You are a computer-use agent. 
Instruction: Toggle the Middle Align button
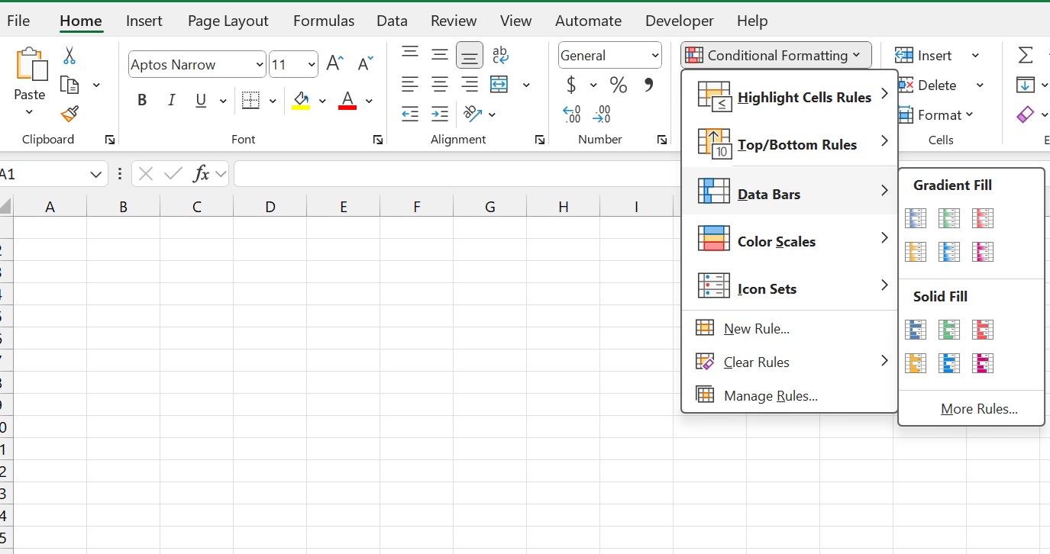tap(440, 55)
